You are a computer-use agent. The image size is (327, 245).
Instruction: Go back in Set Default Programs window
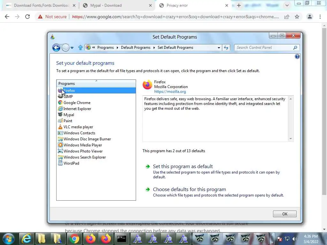coord(56,48)
